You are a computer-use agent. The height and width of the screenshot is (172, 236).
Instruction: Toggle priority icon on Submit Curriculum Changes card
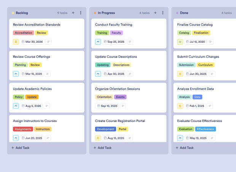tap(180, 74)
